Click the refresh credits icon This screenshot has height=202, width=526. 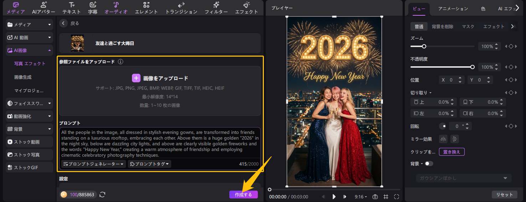point(102,195)
